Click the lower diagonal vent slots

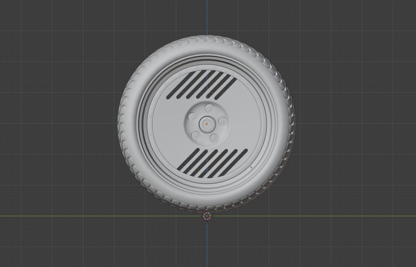tap(212, 163)
